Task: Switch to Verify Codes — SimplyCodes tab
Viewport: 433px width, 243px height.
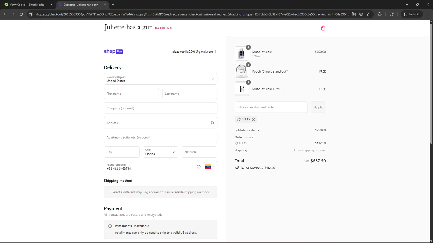Action: coord(27,5)
